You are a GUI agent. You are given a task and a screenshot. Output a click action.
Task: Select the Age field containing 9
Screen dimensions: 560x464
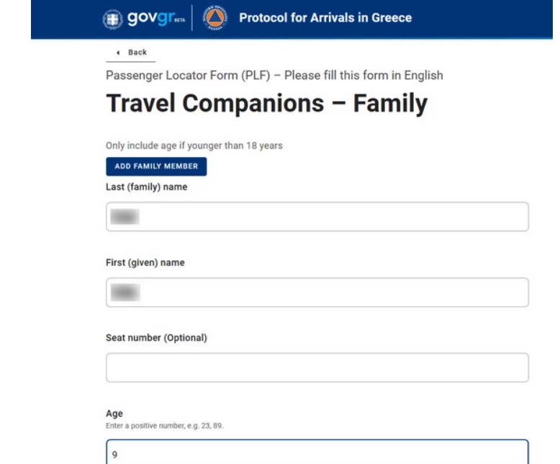pos(317,454)
